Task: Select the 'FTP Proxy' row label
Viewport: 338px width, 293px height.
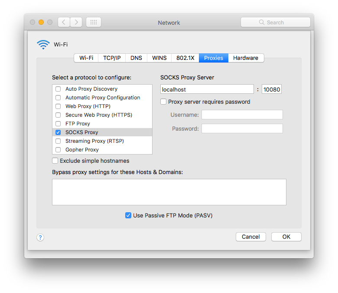Action: pos(78,124)
